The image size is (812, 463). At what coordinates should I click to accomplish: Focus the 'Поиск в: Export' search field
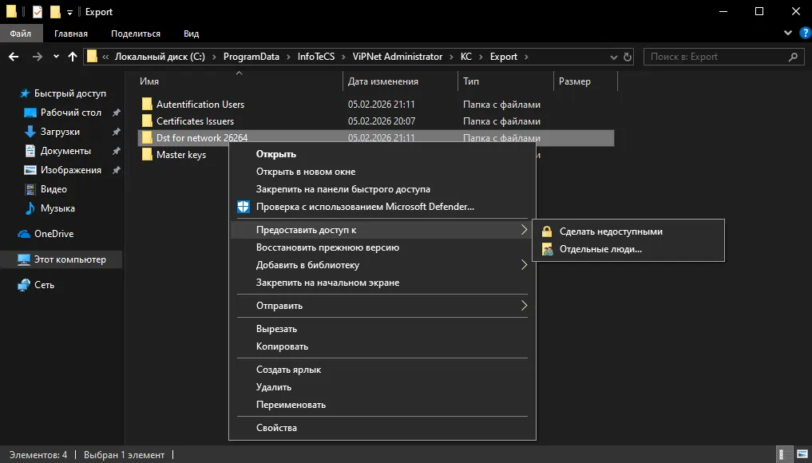[723, 57]
